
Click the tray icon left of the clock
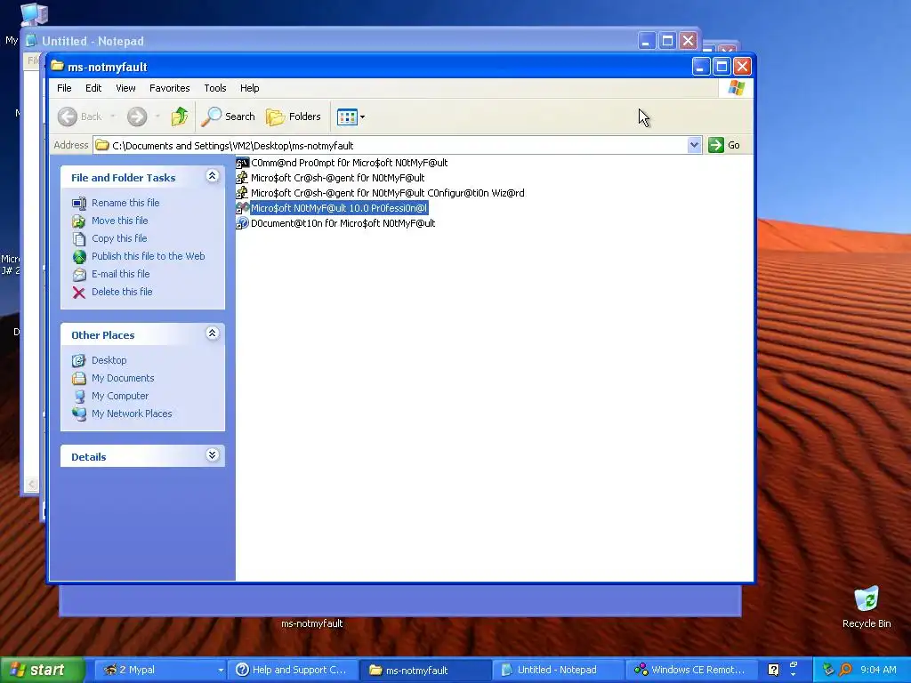point(845,670)
